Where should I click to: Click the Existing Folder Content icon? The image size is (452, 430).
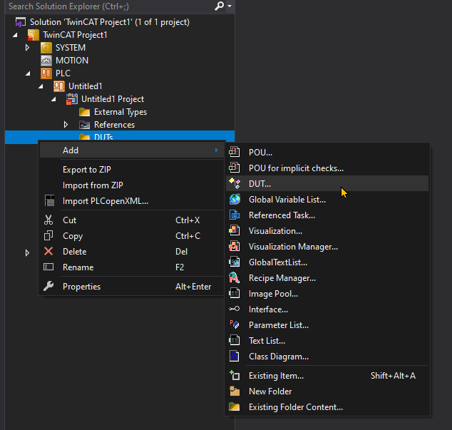point(235,406)
